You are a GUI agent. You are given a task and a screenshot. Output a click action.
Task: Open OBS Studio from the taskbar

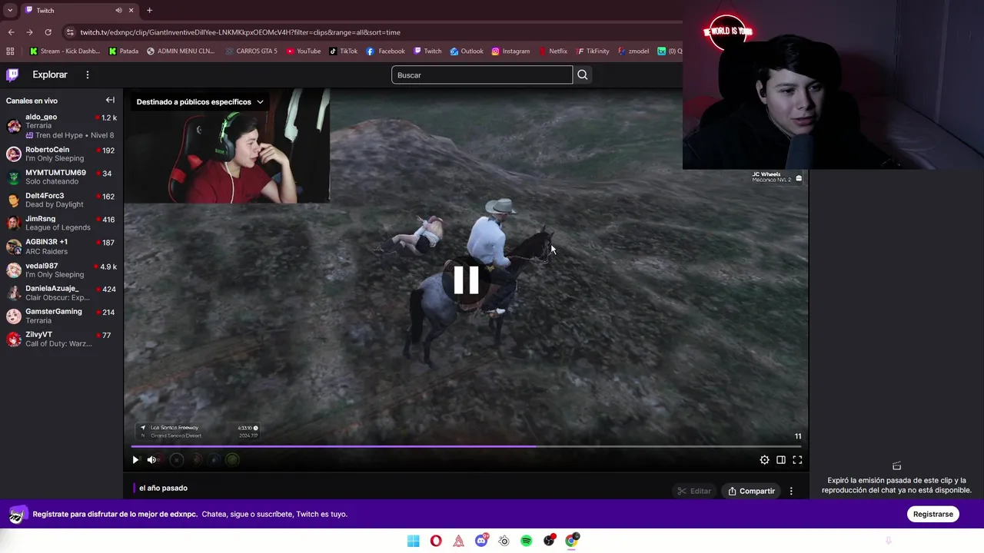click(549, 541)
